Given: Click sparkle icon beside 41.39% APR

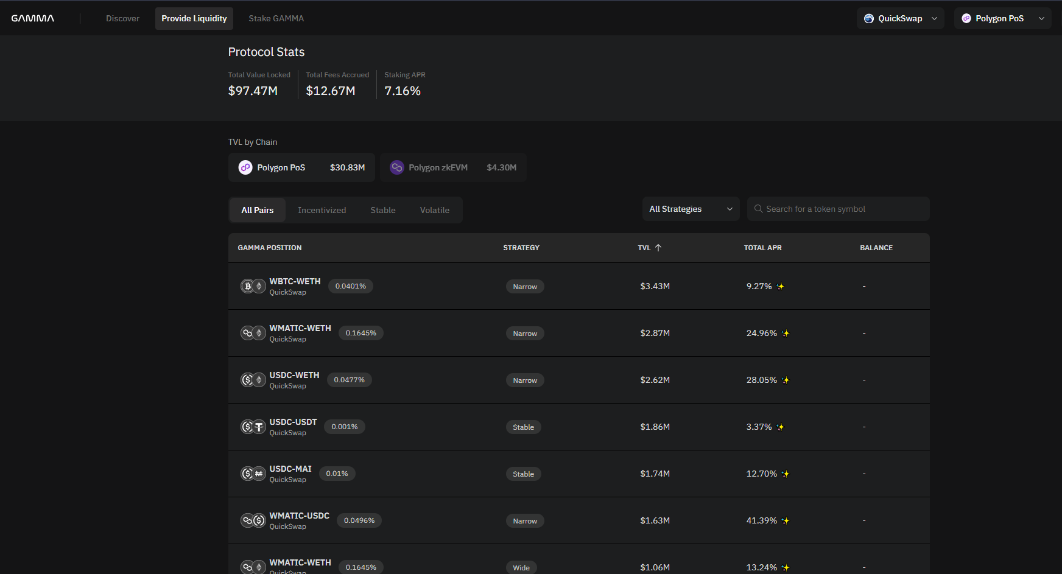Looking at the screenshot, I should point(786,521).
